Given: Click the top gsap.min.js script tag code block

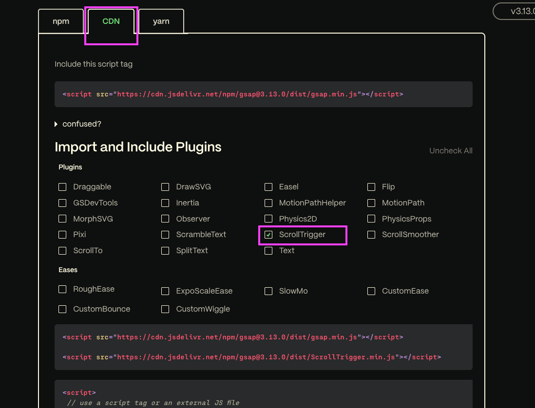Looking at the screenshot, I should (263, 94).
